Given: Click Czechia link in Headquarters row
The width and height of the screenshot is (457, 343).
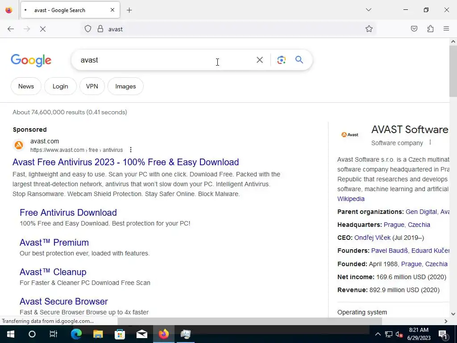Looking at the screenshot, I should (419, 225).
